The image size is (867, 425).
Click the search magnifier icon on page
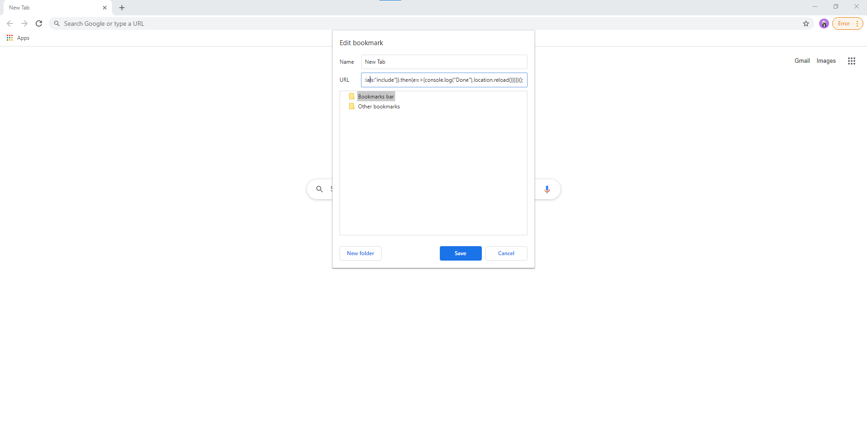coord(319,189)
